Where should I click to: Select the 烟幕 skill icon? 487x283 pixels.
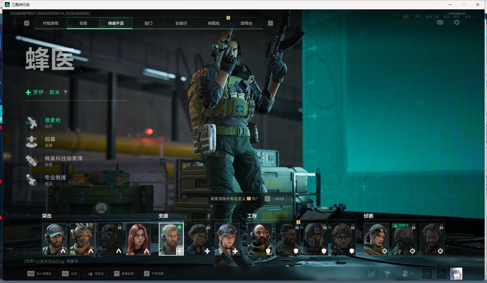(x=32, y=142)
